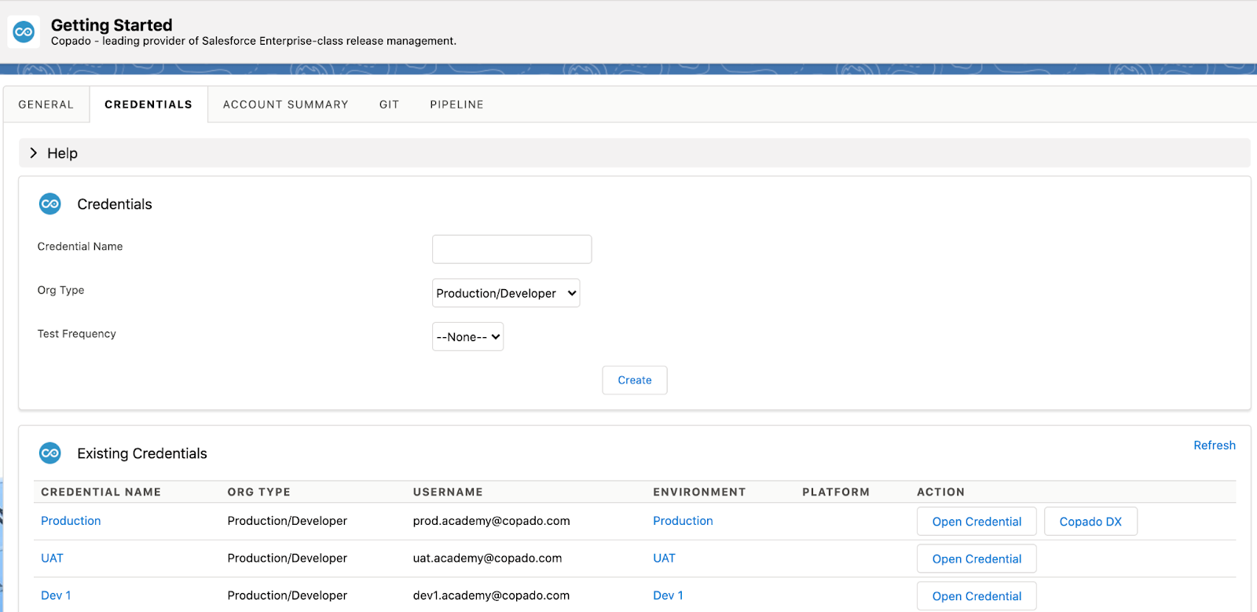Image resolution: width=1257 pixels, height=612 pixels.
Task: Open the UAT environment link
Action: coord(664,559)
